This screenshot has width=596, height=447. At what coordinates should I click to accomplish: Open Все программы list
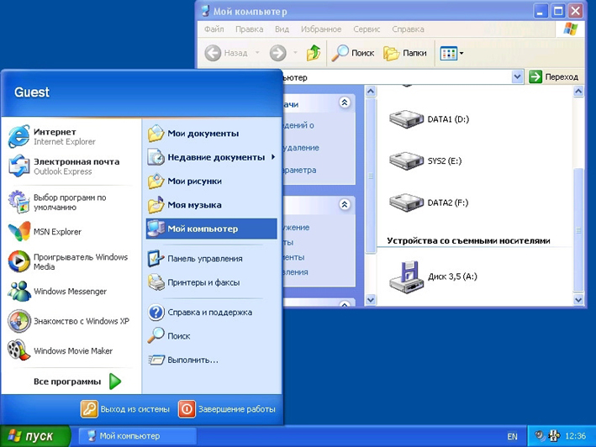click(76, 381)
